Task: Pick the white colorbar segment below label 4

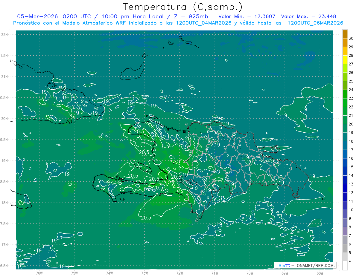Action: click(x=345, y=266)
